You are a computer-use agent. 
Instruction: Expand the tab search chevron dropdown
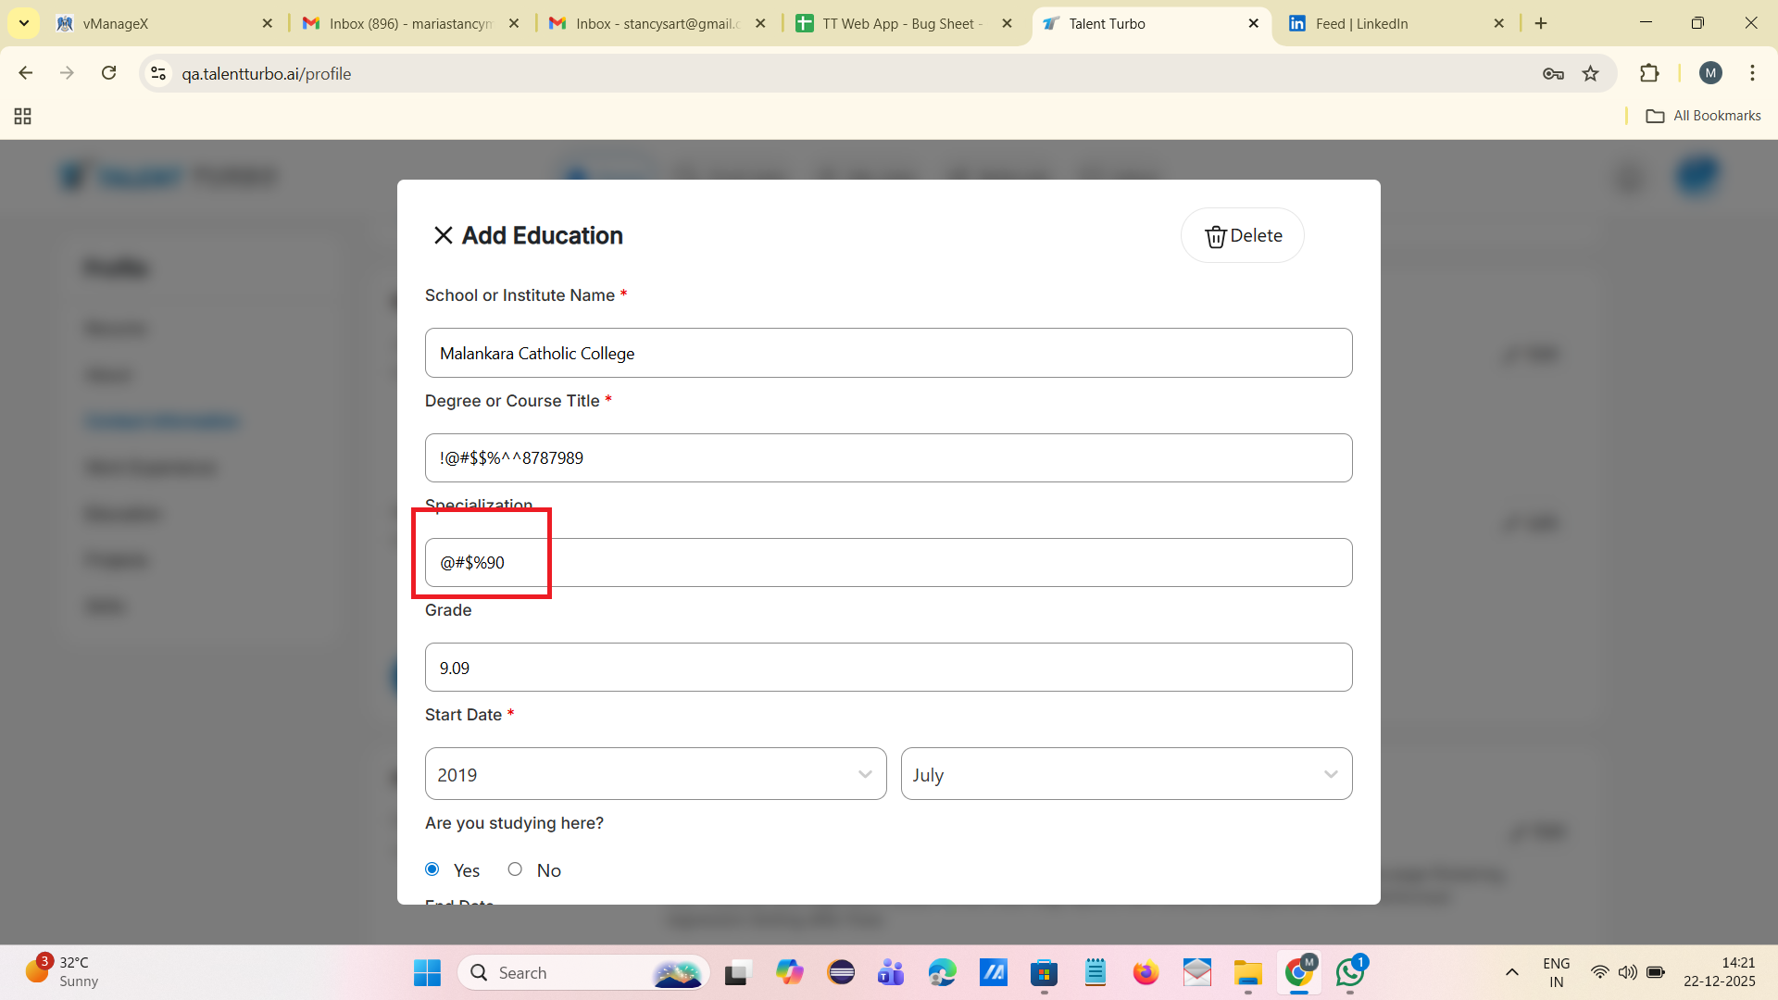24,23
